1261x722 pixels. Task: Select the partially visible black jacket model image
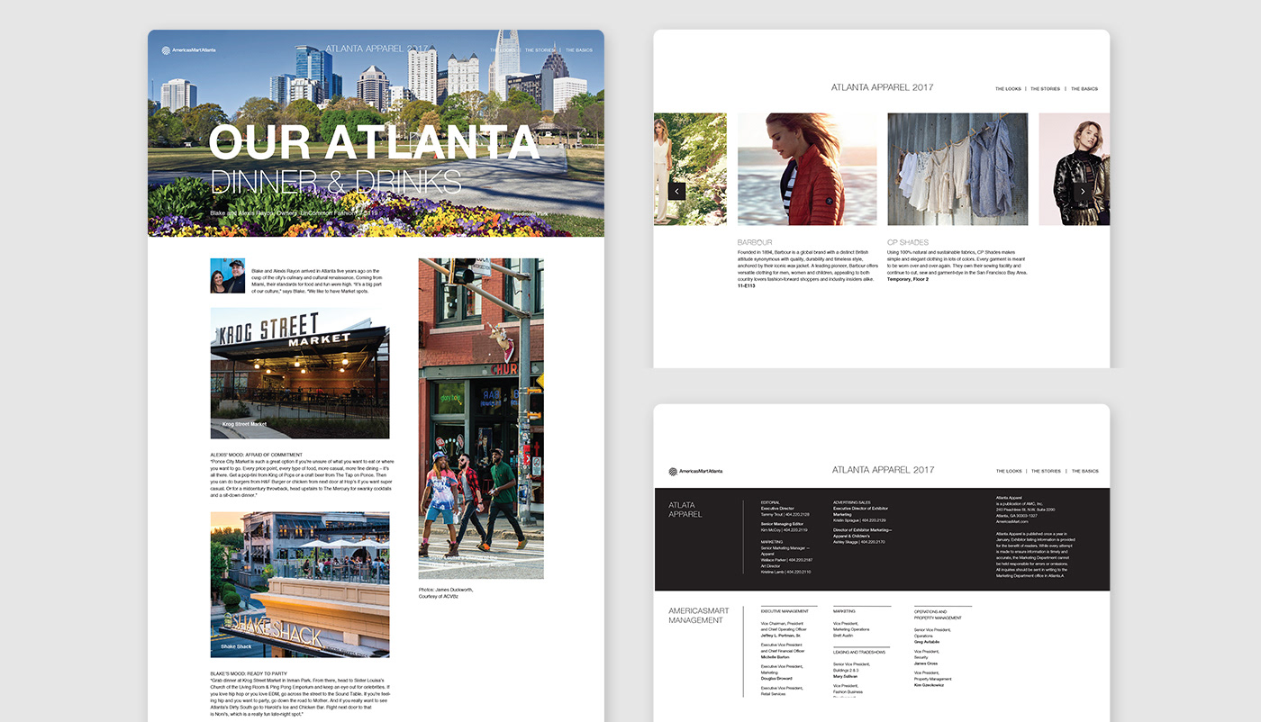tap(1074, 169)
